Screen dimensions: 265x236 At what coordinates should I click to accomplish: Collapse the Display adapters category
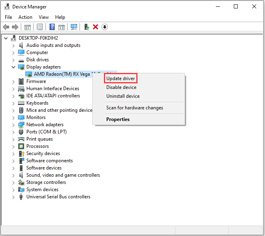click(x=14, y=67)
